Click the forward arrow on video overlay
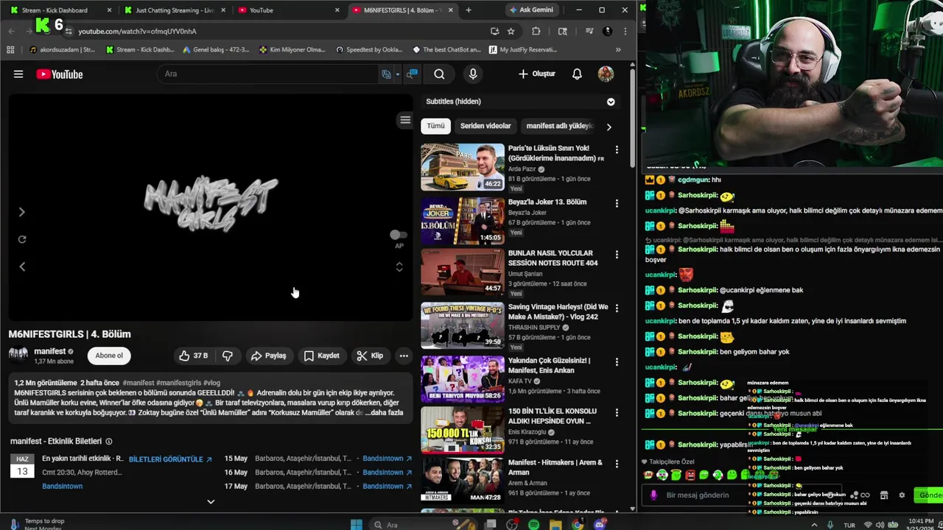 [22, 212]
